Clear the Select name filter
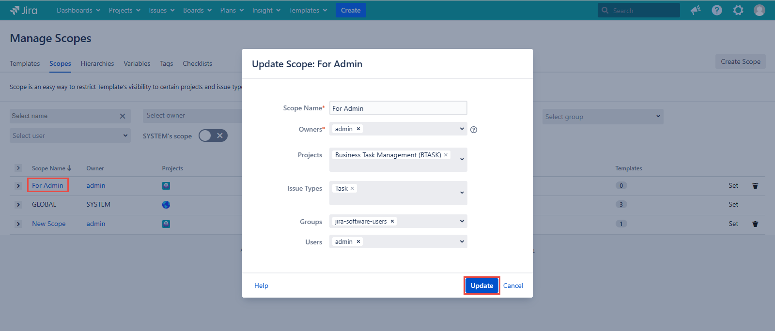775x331 pixels. [123, 116]
